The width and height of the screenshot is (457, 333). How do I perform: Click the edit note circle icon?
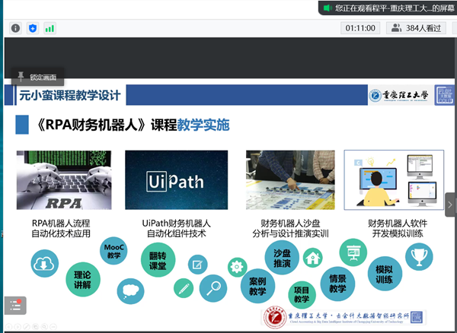click(x=197, y=265)
